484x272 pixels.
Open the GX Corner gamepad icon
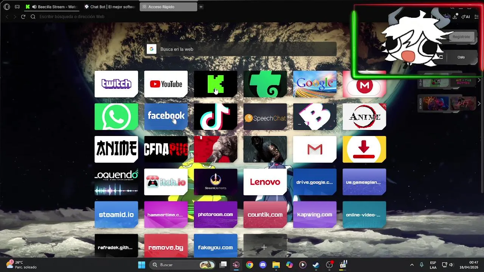[17, 7]
